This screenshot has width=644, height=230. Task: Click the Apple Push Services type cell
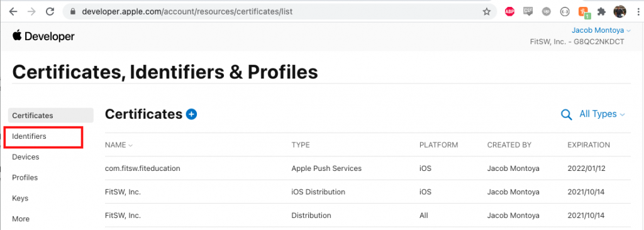pyautogui.click(x=326, y=168)
